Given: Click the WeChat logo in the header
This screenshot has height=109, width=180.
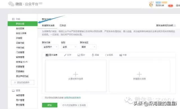Looking at the screenshot, I should (x=11, y=4).
